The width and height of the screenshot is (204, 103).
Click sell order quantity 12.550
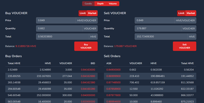click(134, 89)
